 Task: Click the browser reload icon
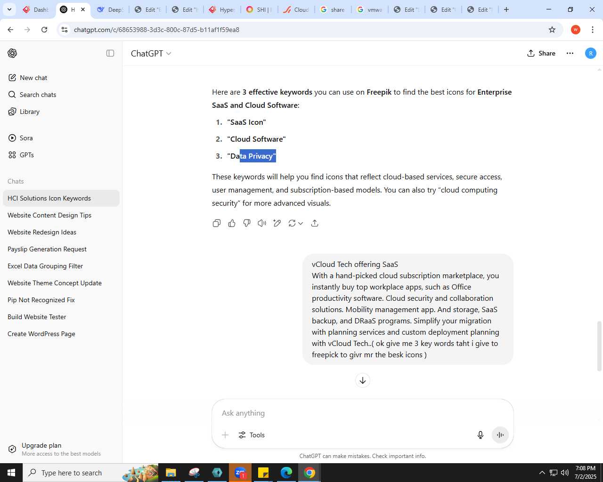(x=44, y=30)
